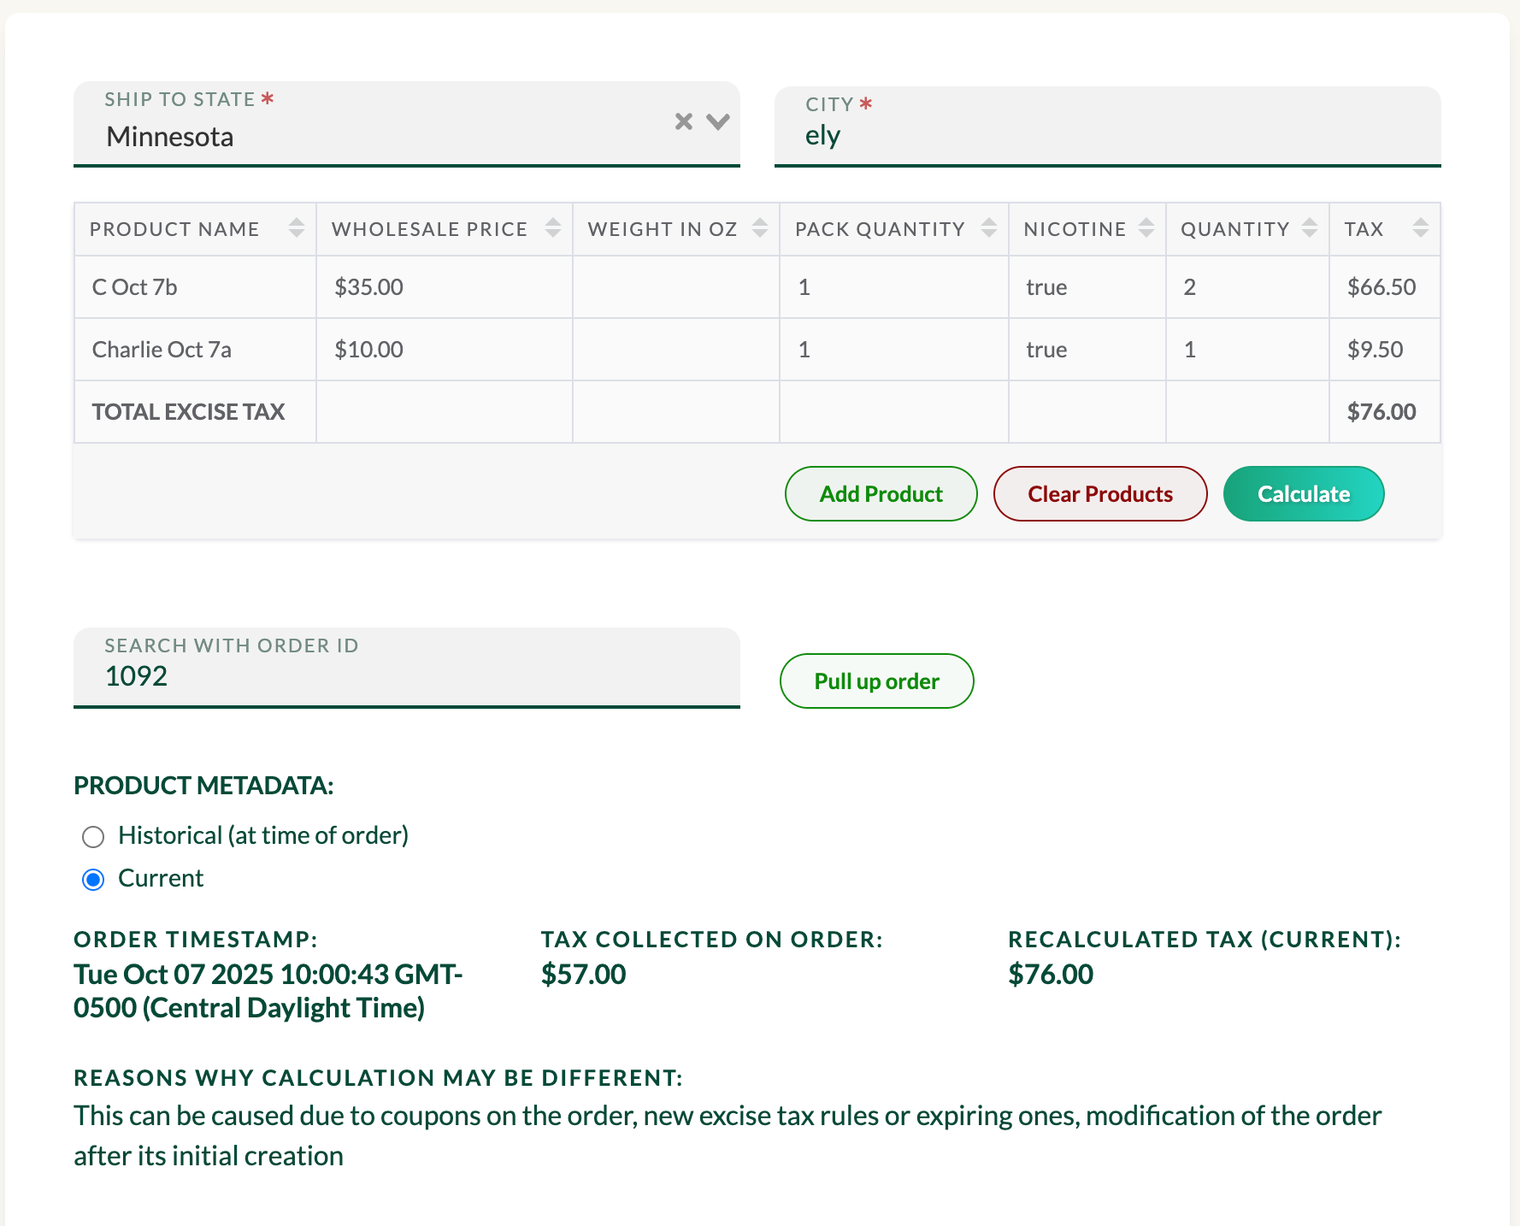This screenshot has height=1226, width=1520.
Task: Expand the Ship To State dropdown
Action: click(718, 121)
